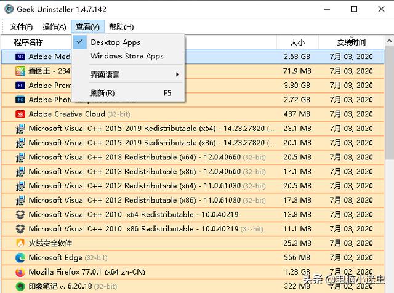The height and width of the screenshot is (293, 394).
Task: Open the 帮助(H) menu
Action: (121, 26)
